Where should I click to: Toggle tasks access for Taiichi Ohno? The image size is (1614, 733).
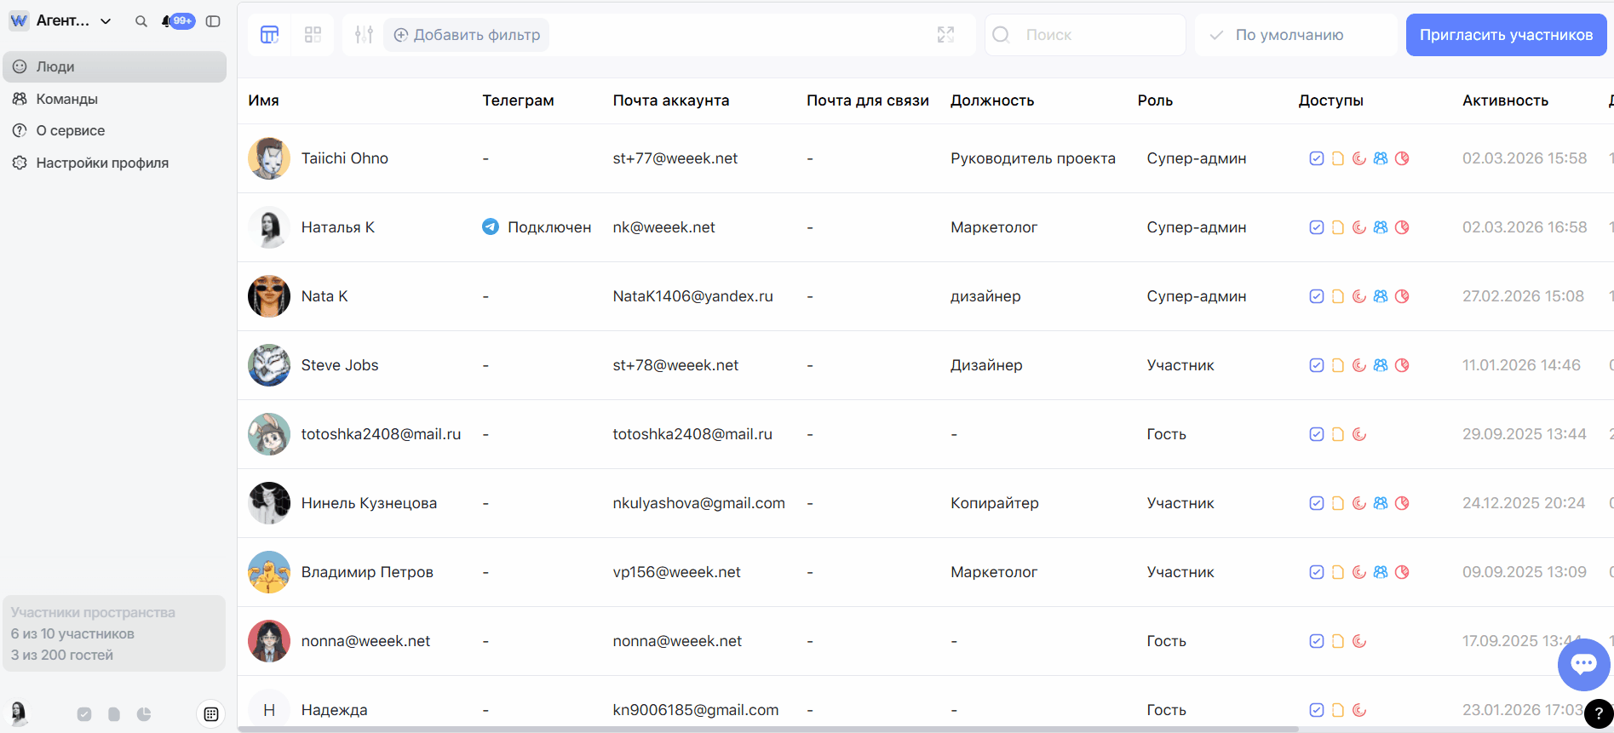pyautogui.click(x=1316, y=158)
